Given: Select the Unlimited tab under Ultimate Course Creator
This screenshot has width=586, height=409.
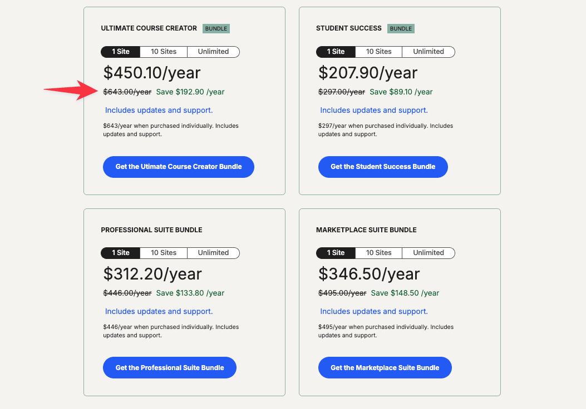Looking at the screenshot, I should [x=213, y=52].
